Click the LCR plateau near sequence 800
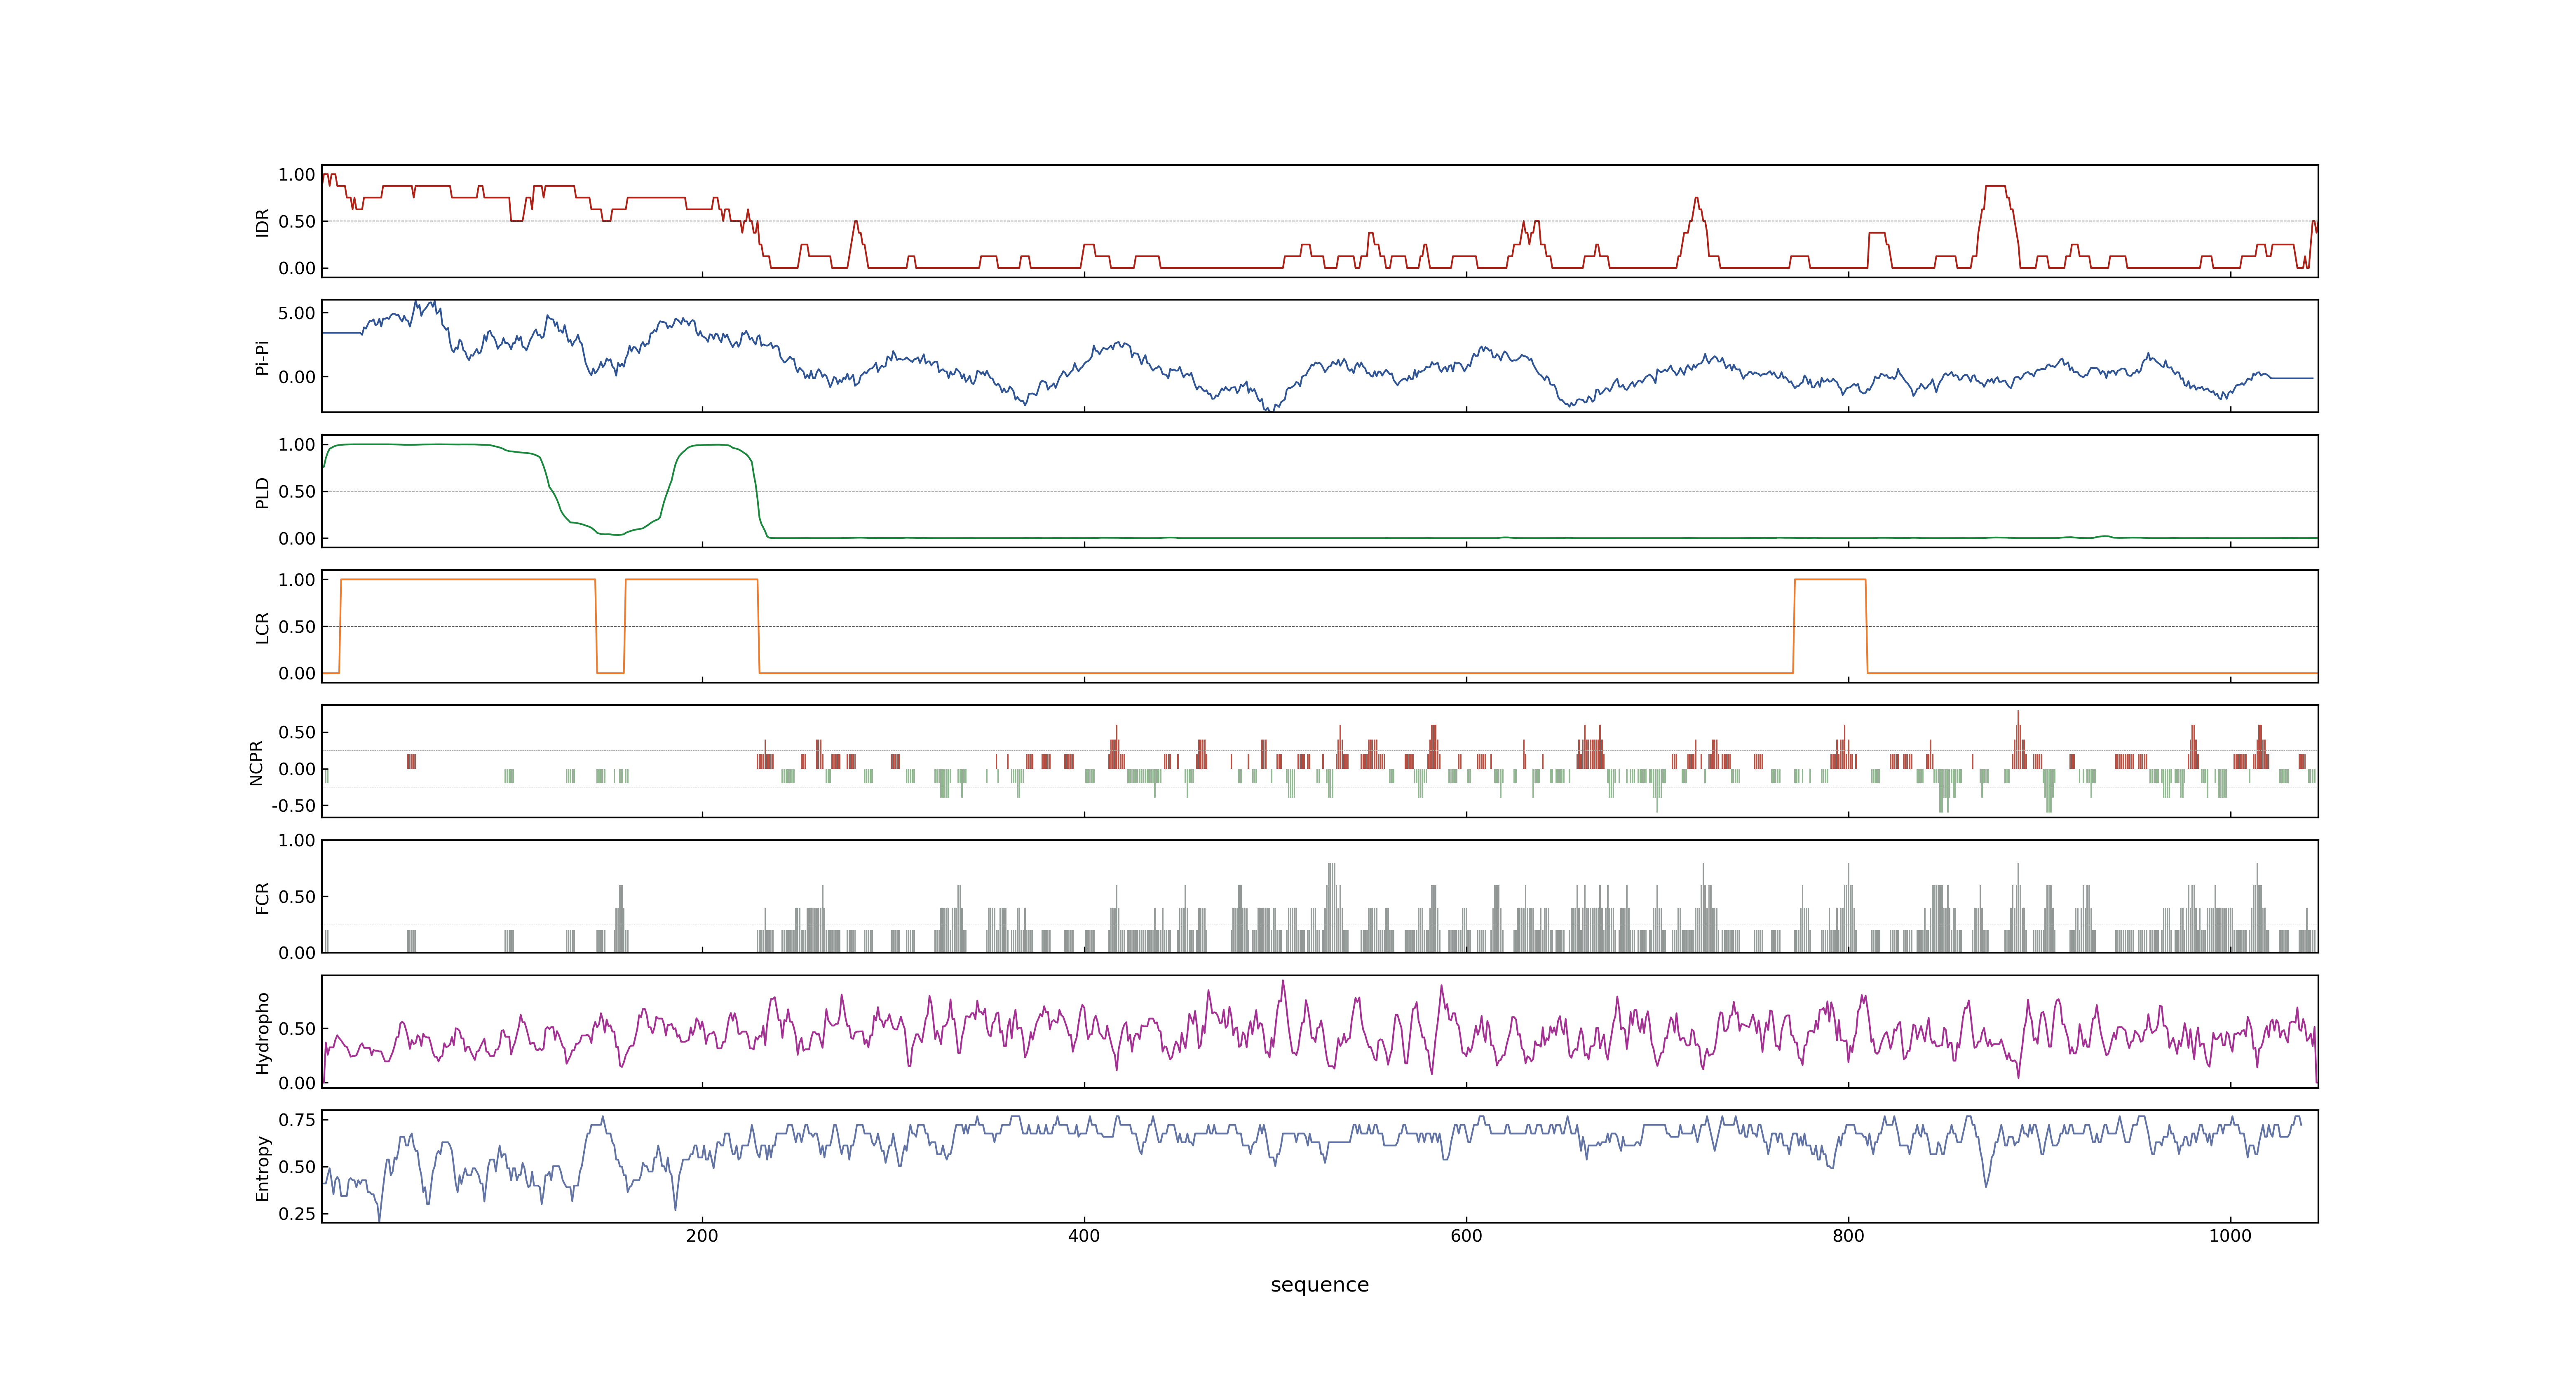The width and height of the screenshot is (2576, 1374). (1830, 580)
